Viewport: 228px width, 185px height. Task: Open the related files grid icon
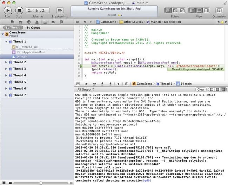coord(78,22)
